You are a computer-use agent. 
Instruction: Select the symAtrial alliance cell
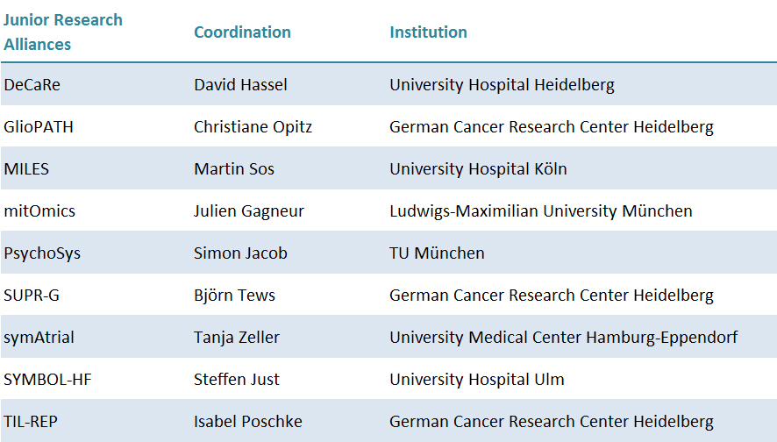coord(39,338)
